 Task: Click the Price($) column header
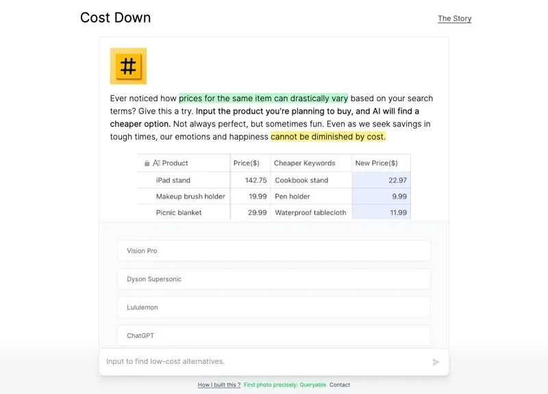click(247, 163)
